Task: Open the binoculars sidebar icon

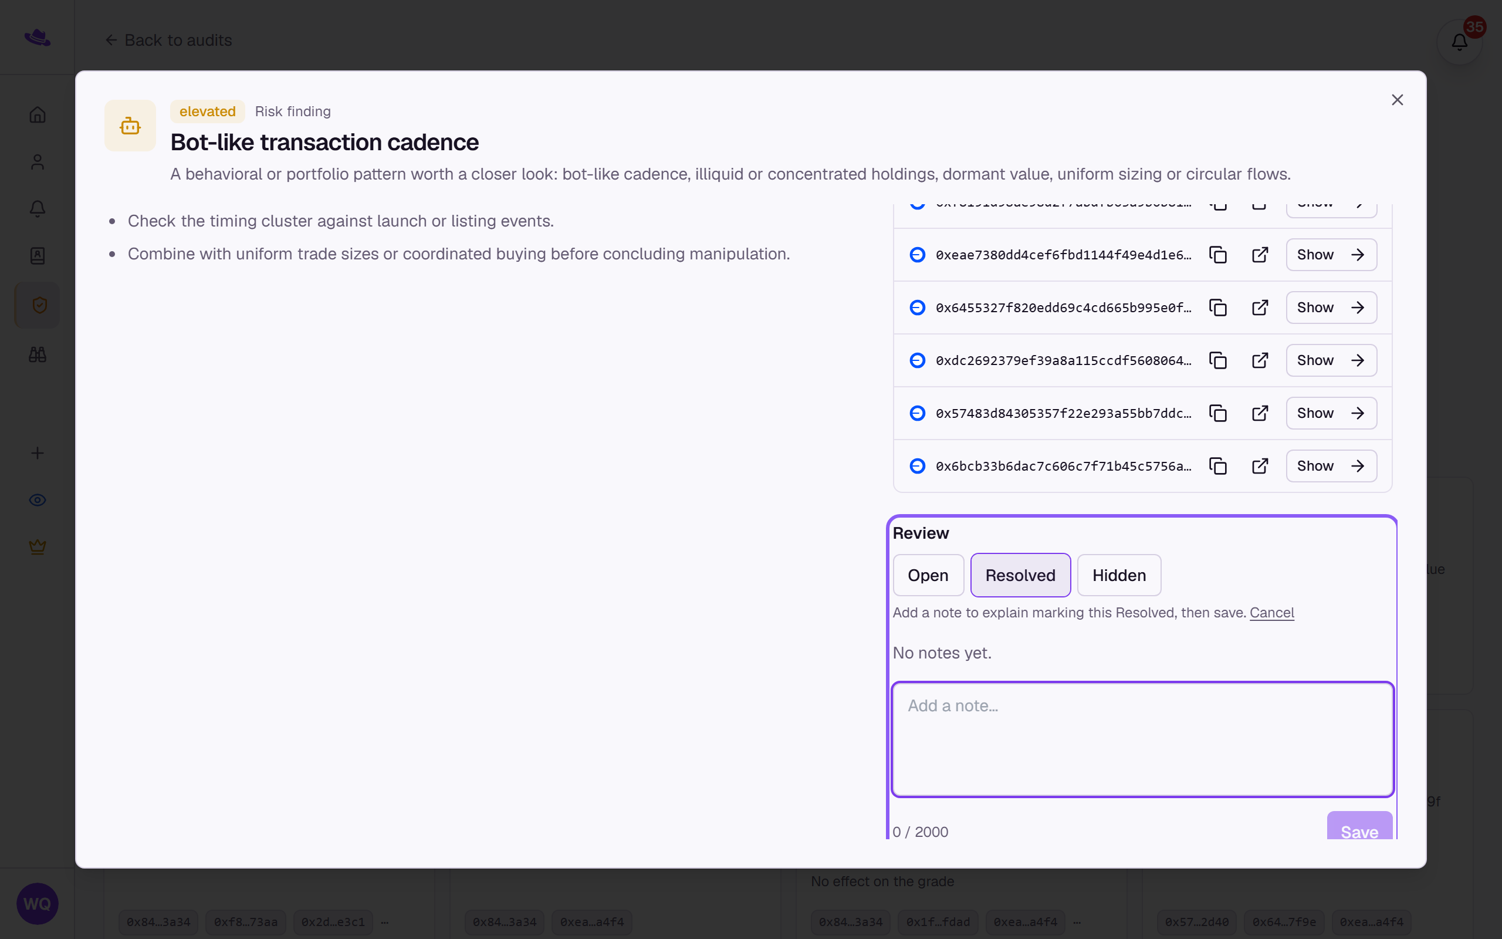Action: pos(37,354)
